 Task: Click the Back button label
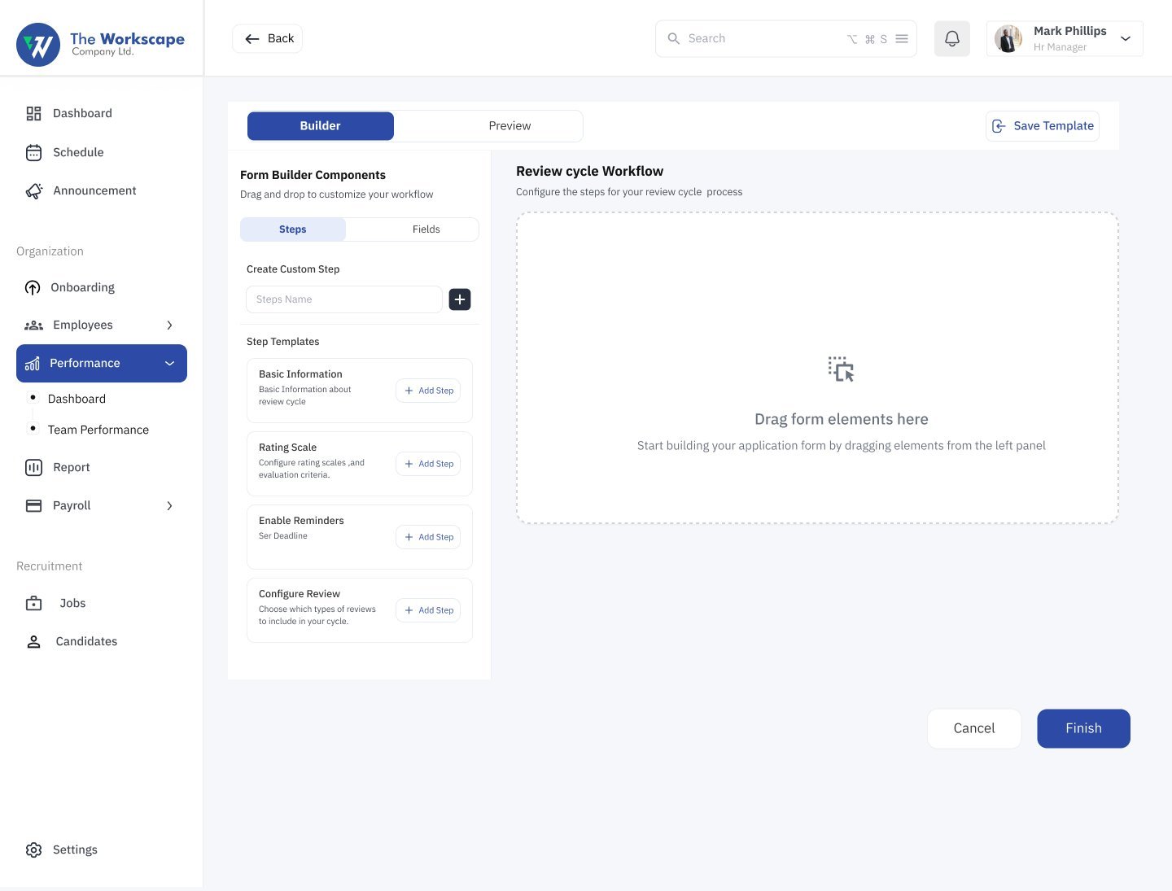(281, 38)
